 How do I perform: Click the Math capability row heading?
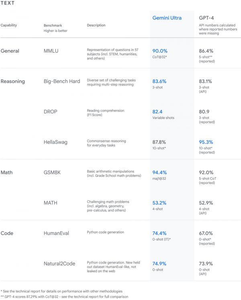tap(7, 172)
